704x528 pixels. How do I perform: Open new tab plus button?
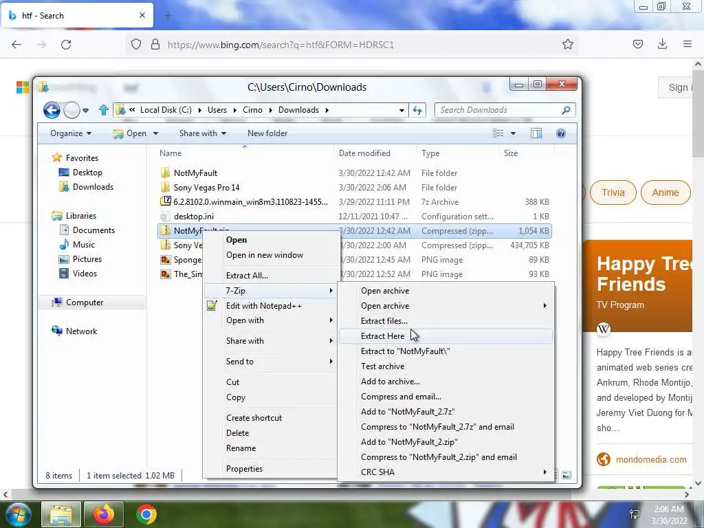tap(168, 16)
